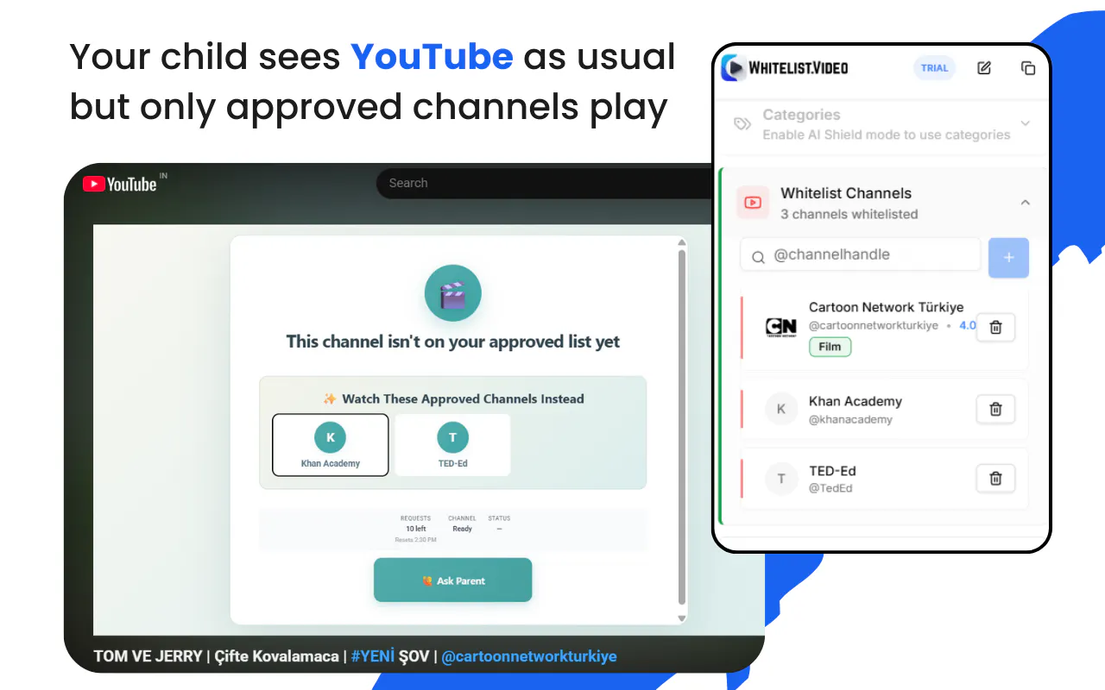This screenshot has height=690, width=1105.
Task: Click the '10 left' requests value
Action: coord(416,529)
